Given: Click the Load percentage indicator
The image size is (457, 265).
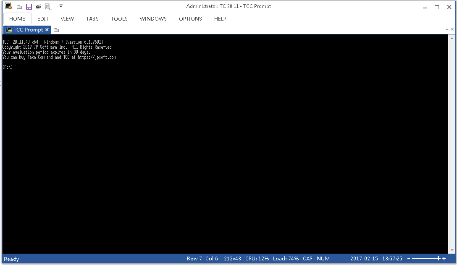Looking at the screenshot, I should point(286,259).
